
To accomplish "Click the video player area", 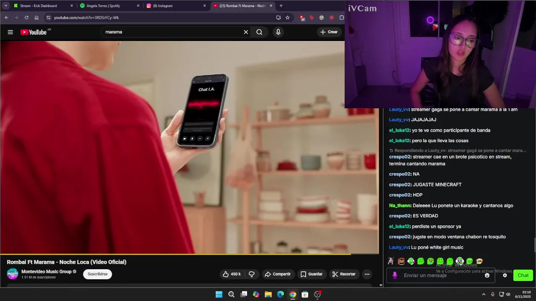I will 189,147.
